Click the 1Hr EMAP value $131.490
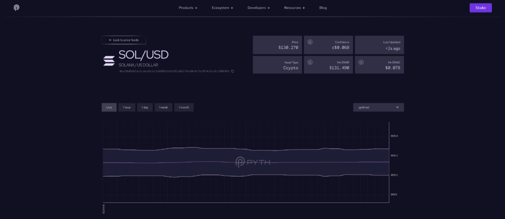 click(339, 68)
